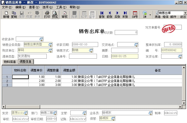Select the 调整信息 tab
Screen dimensions: 187x123
tap(26, 62)
